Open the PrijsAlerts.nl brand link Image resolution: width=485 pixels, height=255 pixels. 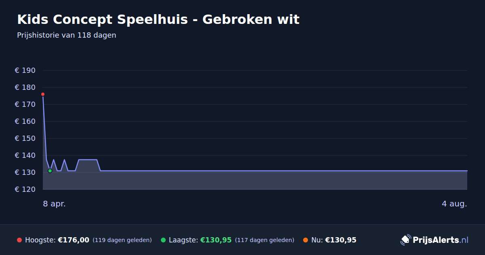click(x=434, y=240)
